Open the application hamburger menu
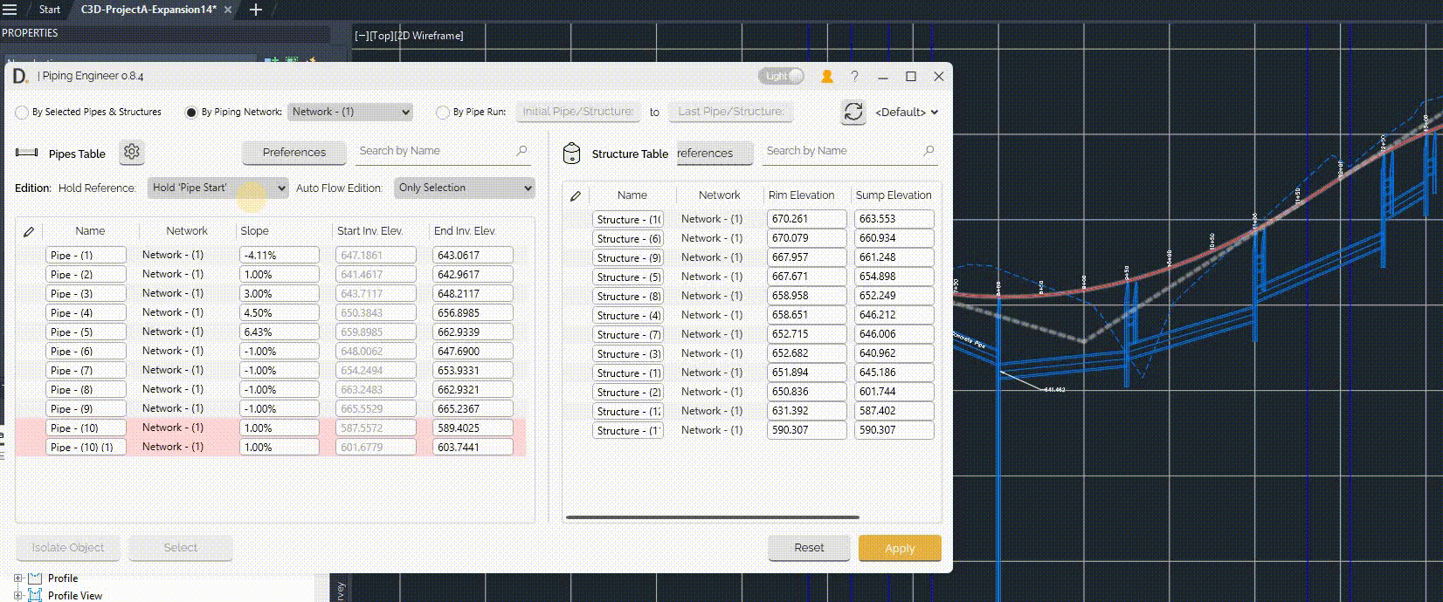This screenshot has width=1443, height=602. 10,10
